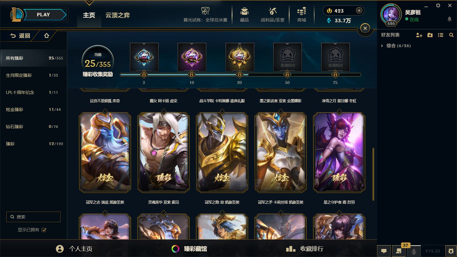Click the PLAY button
The width and height of the screenshot is (457, 257).
coord(43,15)
